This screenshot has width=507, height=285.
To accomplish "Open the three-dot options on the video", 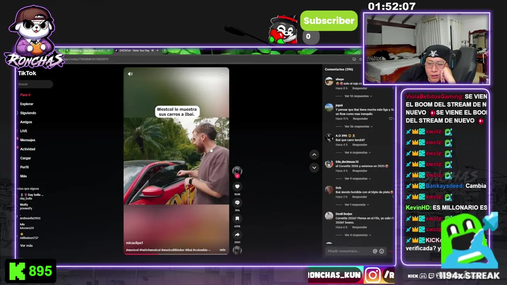I will pos(223,74).
